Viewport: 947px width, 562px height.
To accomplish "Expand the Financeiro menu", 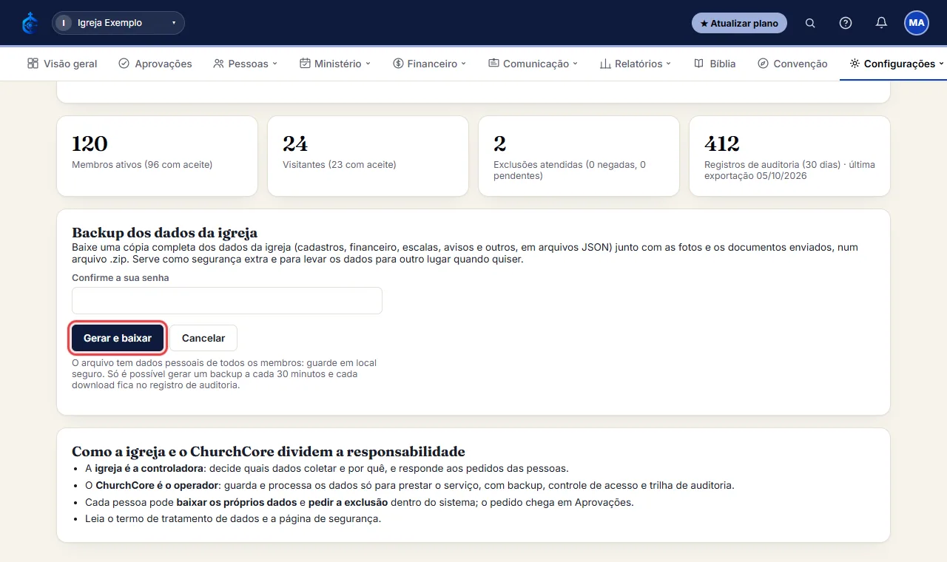I will tap(430, 64).
